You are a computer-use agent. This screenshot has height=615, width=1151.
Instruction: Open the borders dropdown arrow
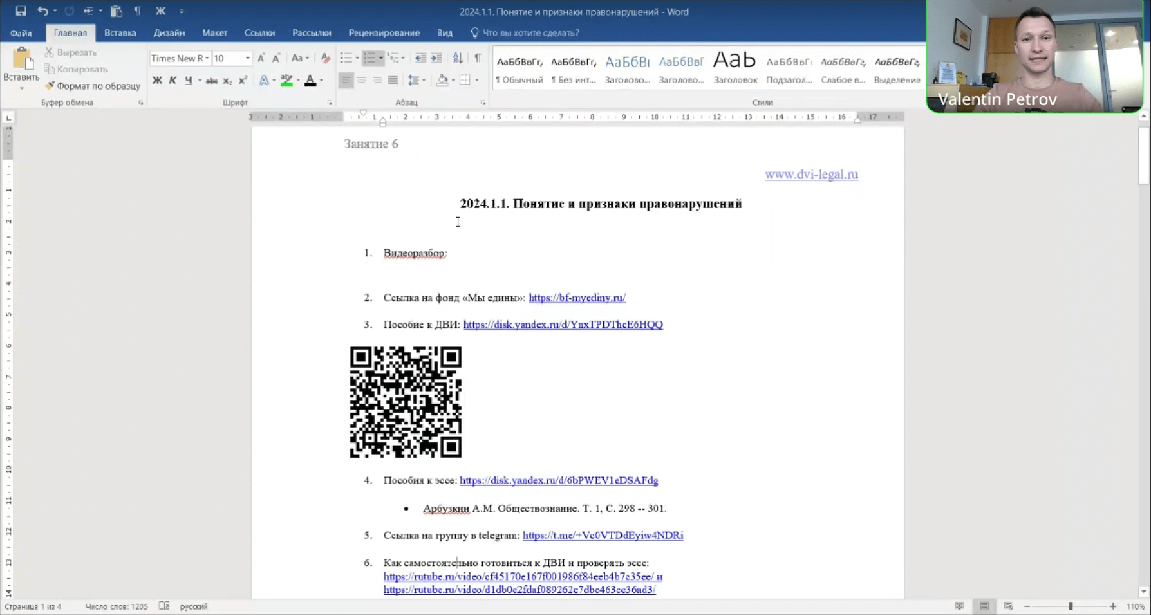click(x=476, y=81)
